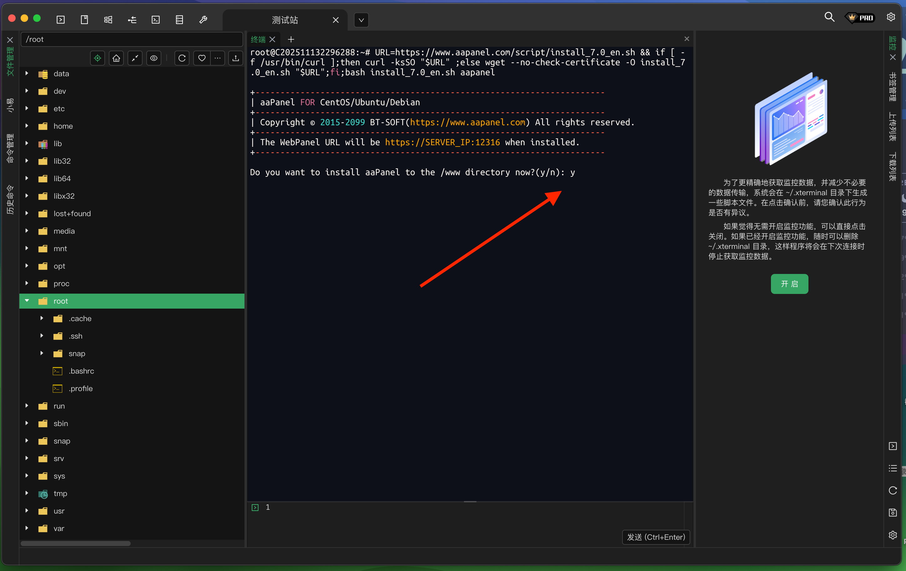Click the upload icon in file toolbar
Screen dimensions: 906x571
[x=235, y=58]
